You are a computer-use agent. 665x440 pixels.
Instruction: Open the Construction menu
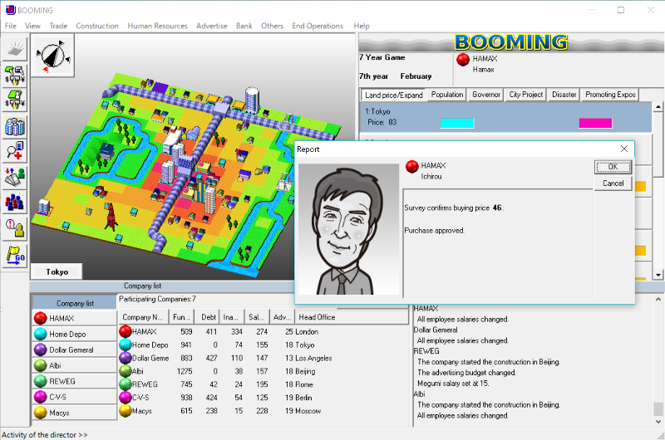(x=97, y=26)
